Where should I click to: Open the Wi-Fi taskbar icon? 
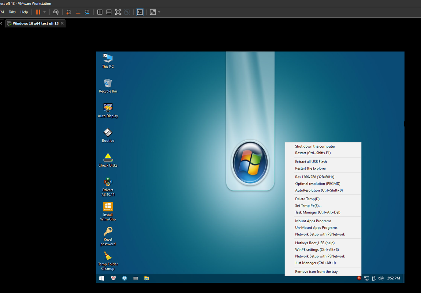click(124, 278)
